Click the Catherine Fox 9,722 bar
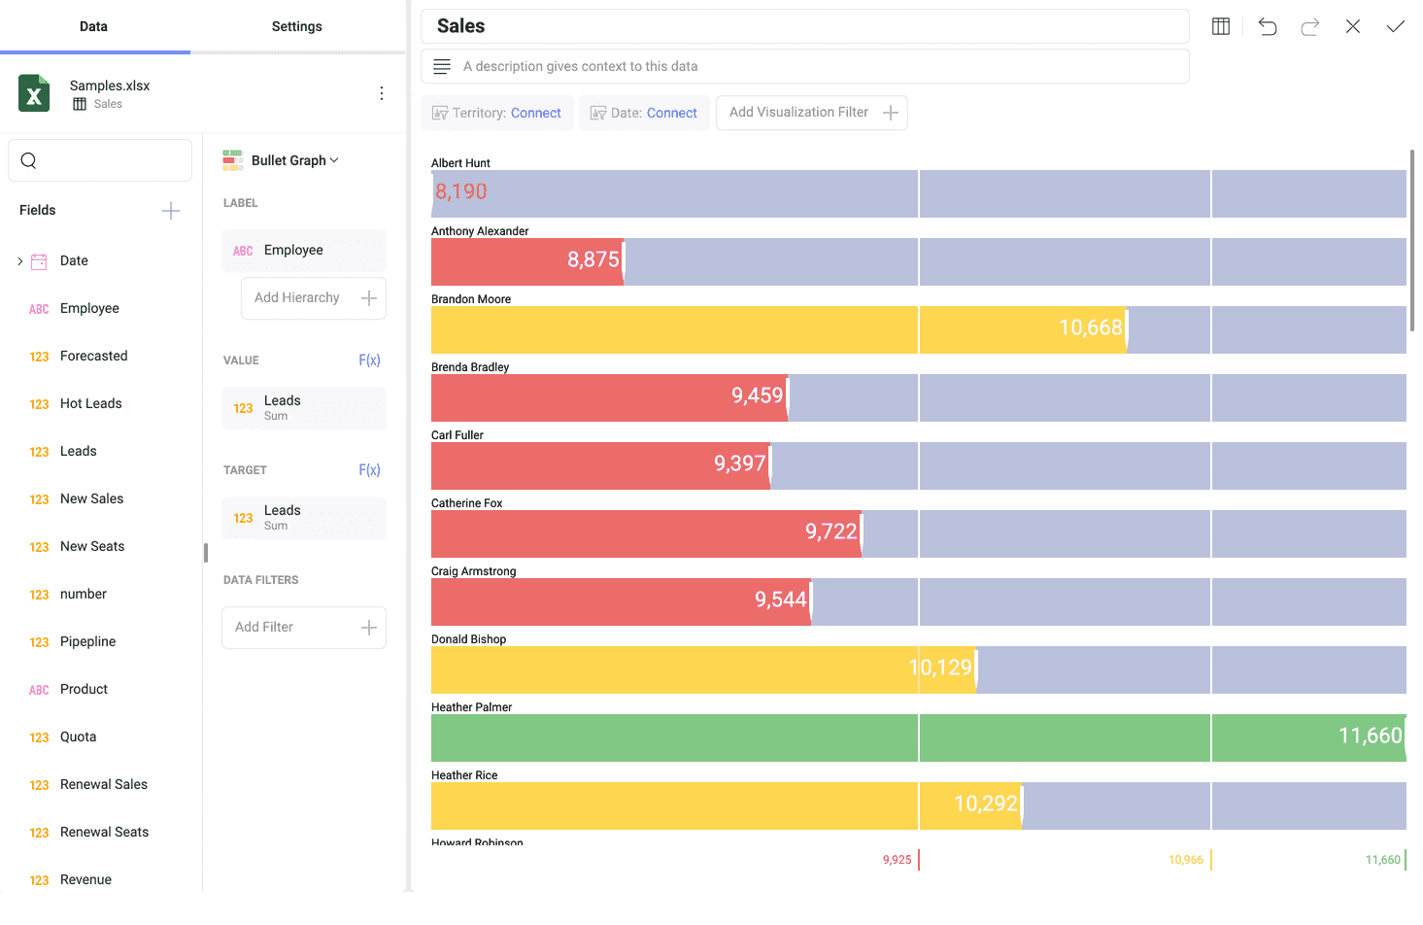This screenshot has width=1423, height=925. pyautogui.click(x=646, y=534)
